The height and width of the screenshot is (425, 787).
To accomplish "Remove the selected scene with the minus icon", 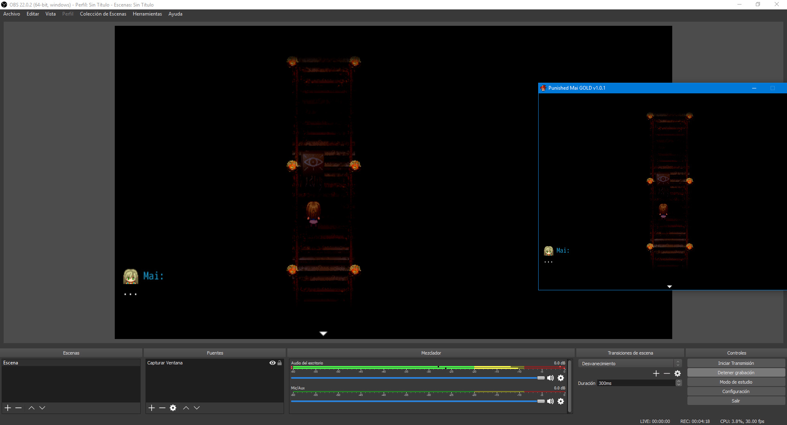I will click(18, 408).
